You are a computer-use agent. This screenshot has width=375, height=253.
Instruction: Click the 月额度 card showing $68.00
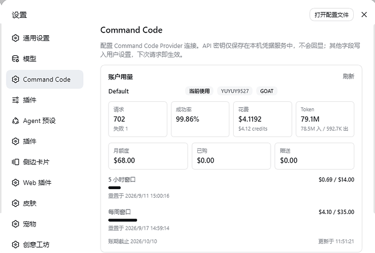tap(148, 156)
